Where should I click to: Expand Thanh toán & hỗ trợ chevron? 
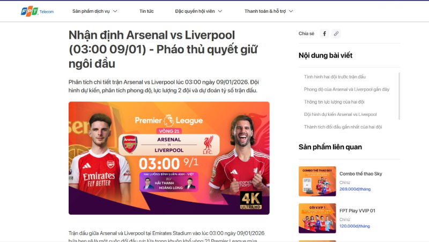(291, 11)
